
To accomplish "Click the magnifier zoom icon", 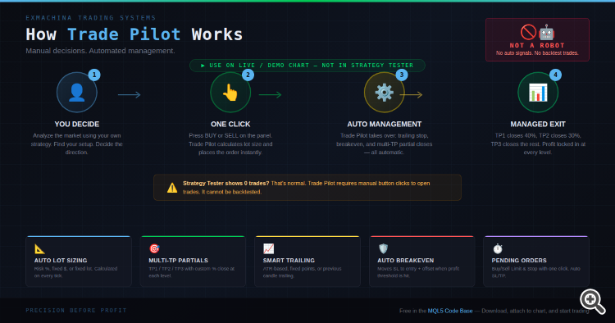I will tap(592, 301).
